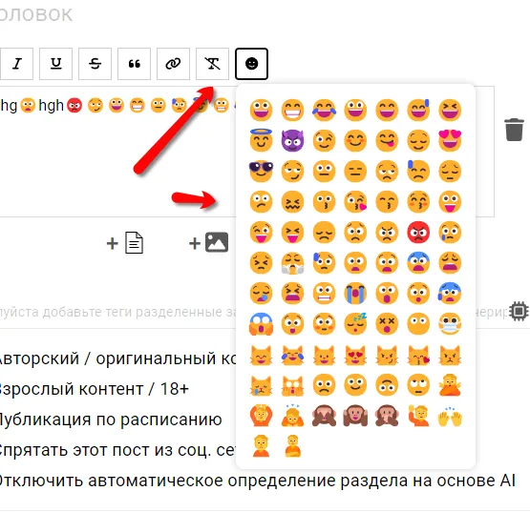This screenshot has height=512, width=530.
Task: Close the emoji picker via smiley button
Action: pyautogui.click(x=251, y=64)
